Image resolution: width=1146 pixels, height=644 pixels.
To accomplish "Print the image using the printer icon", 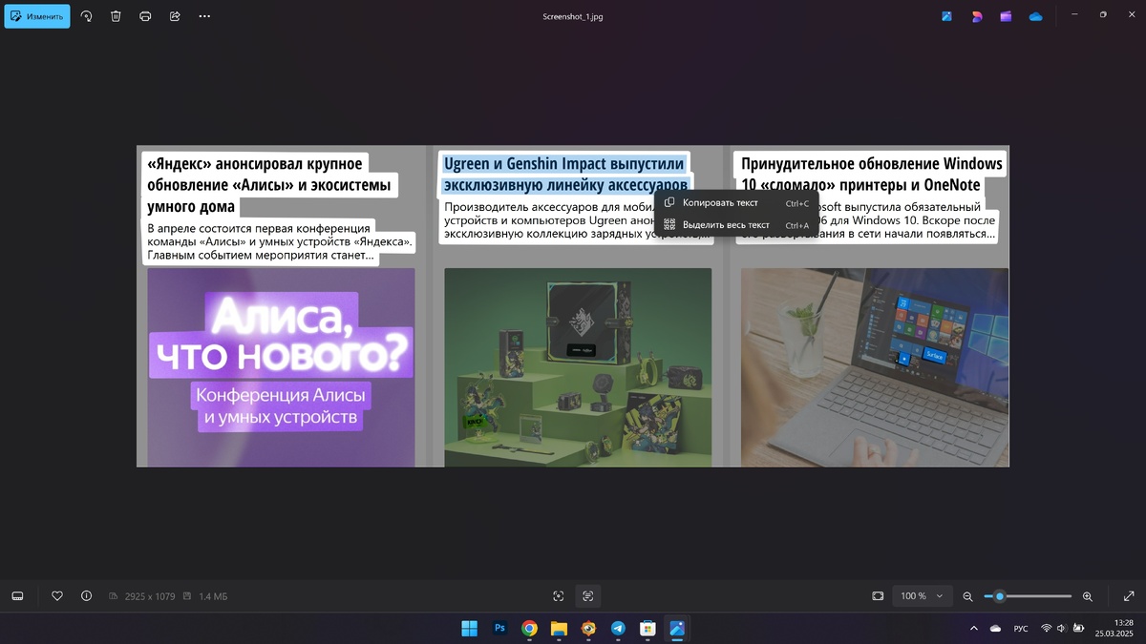I will point(145,16).
